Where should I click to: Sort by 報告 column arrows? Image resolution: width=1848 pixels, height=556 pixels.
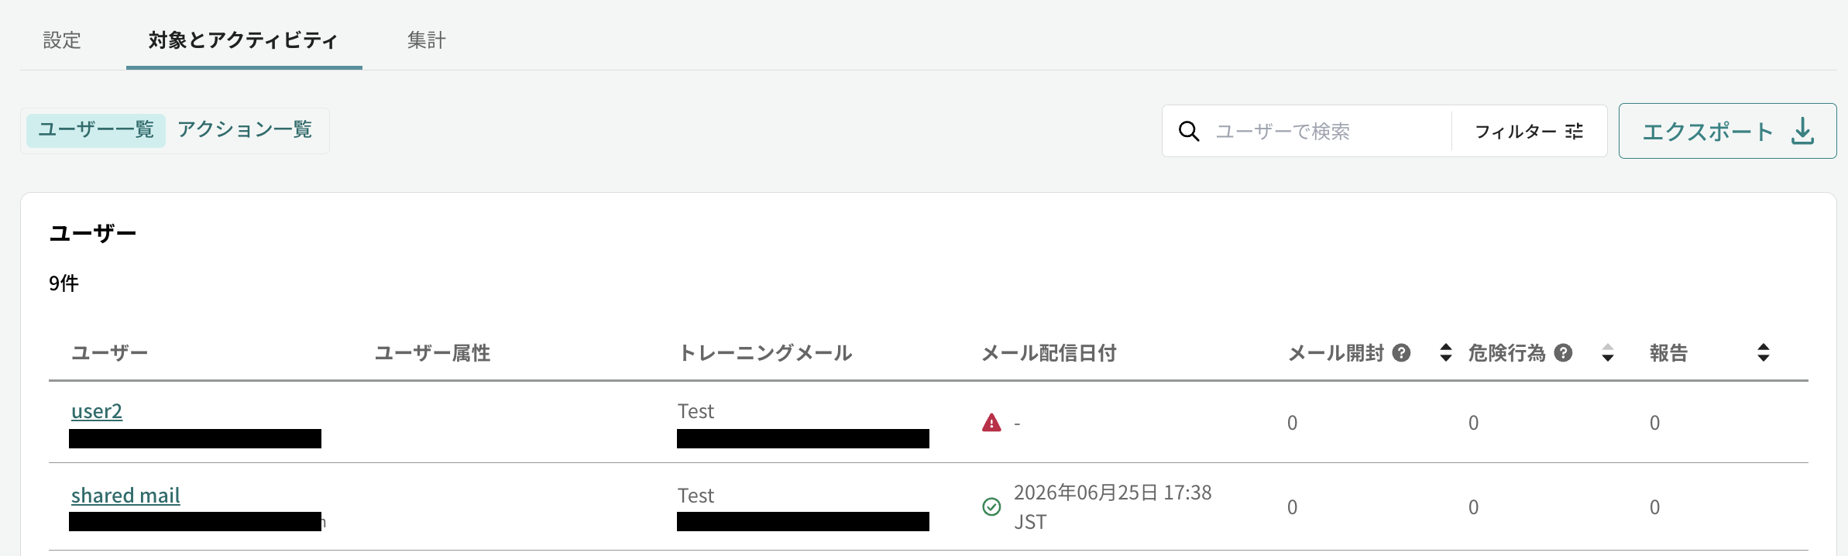tap(1764, 353)
